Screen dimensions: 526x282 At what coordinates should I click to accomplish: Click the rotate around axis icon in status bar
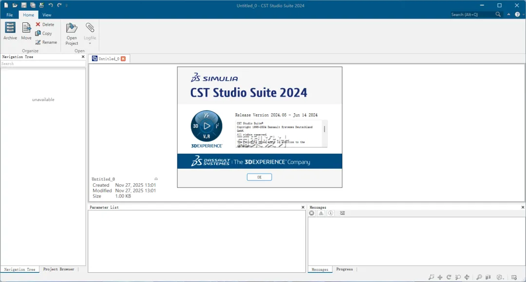point(467,277)
